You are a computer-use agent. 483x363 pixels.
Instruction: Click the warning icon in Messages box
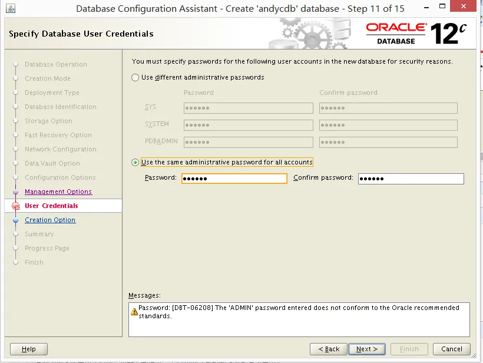(x=134, y=312)
